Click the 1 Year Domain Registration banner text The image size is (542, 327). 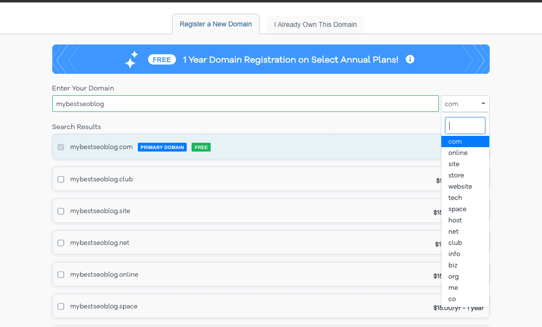tap(290, 60)
